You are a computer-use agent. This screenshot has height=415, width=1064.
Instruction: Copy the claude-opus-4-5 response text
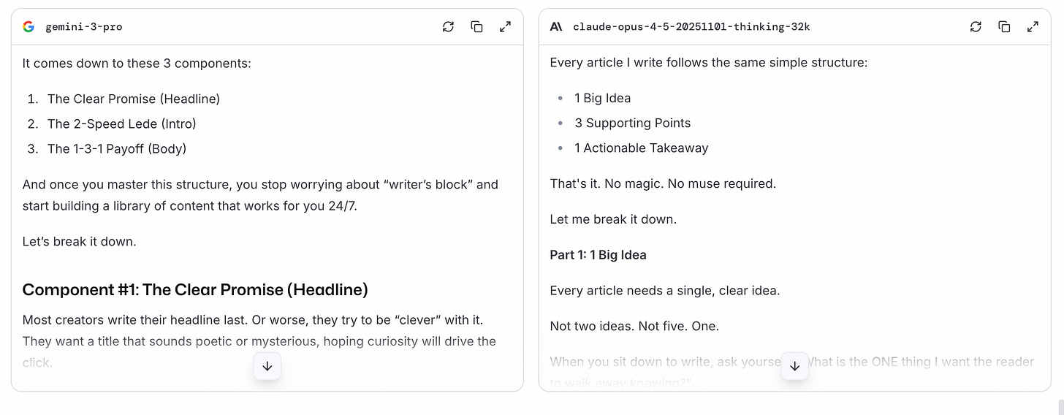point(1004,27)
